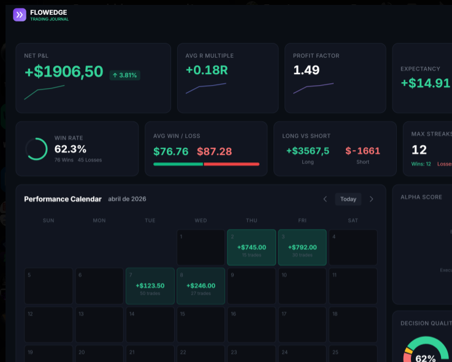Click the Net P&L value +$1906,50

pos(64,72)
